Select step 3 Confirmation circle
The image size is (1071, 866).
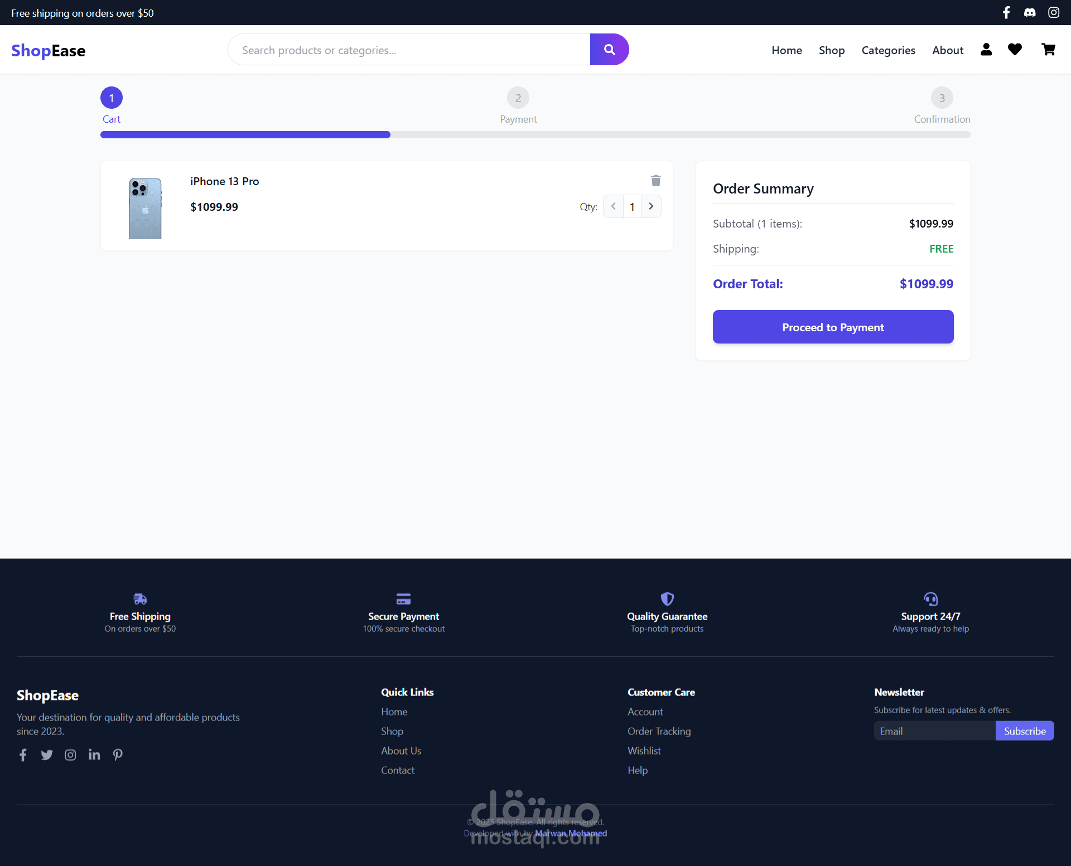pos(942,98)
